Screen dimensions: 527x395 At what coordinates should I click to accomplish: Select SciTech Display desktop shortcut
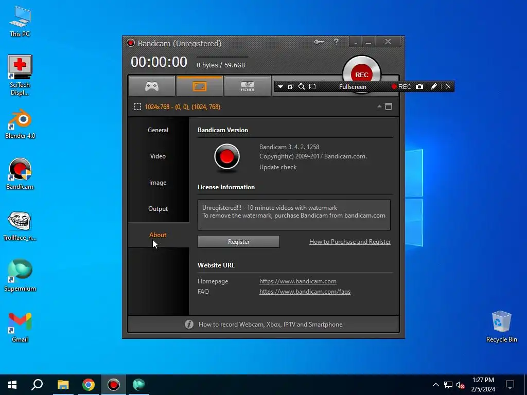click(20, 75)
